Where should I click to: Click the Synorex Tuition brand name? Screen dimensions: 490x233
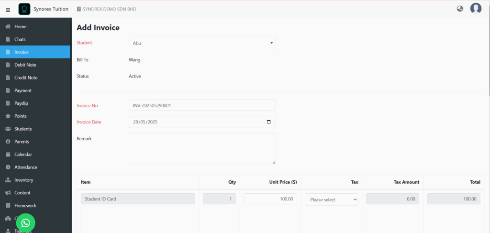(x=51, y=9)
